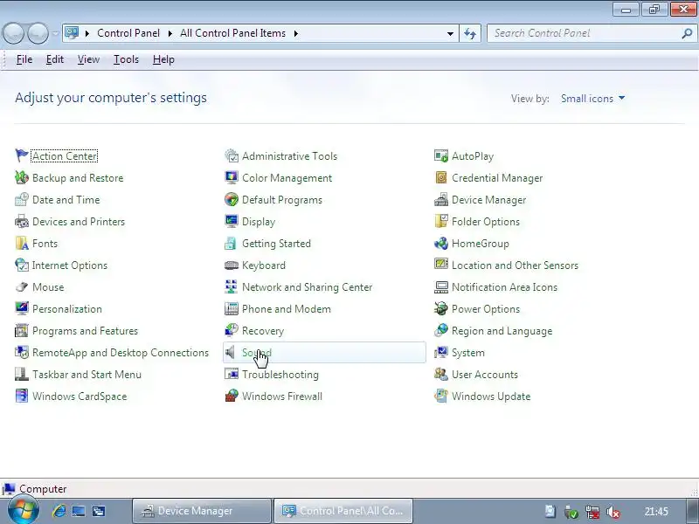Image resolution: width=699 pixels, height=524 pixels.
Task: Click the Power Options icon
Action: coord(441,309)
